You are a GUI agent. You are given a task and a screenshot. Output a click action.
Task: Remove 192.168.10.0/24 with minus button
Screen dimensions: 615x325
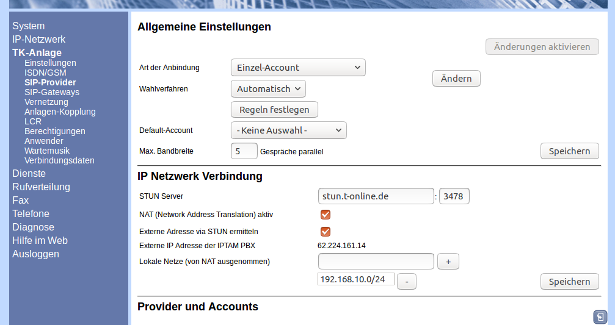coord(407,281)
